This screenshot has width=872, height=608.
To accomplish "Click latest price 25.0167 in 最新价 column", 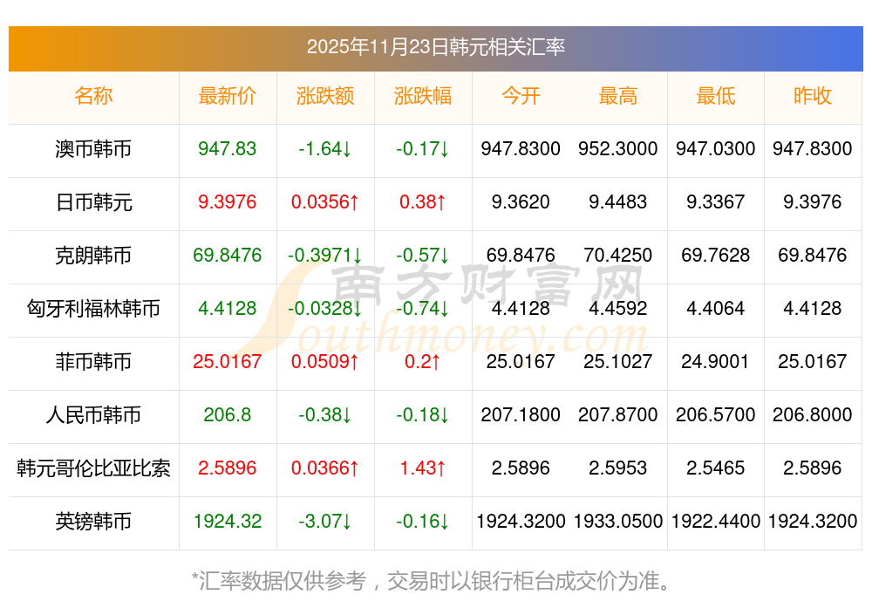I will tap(228, 362).
